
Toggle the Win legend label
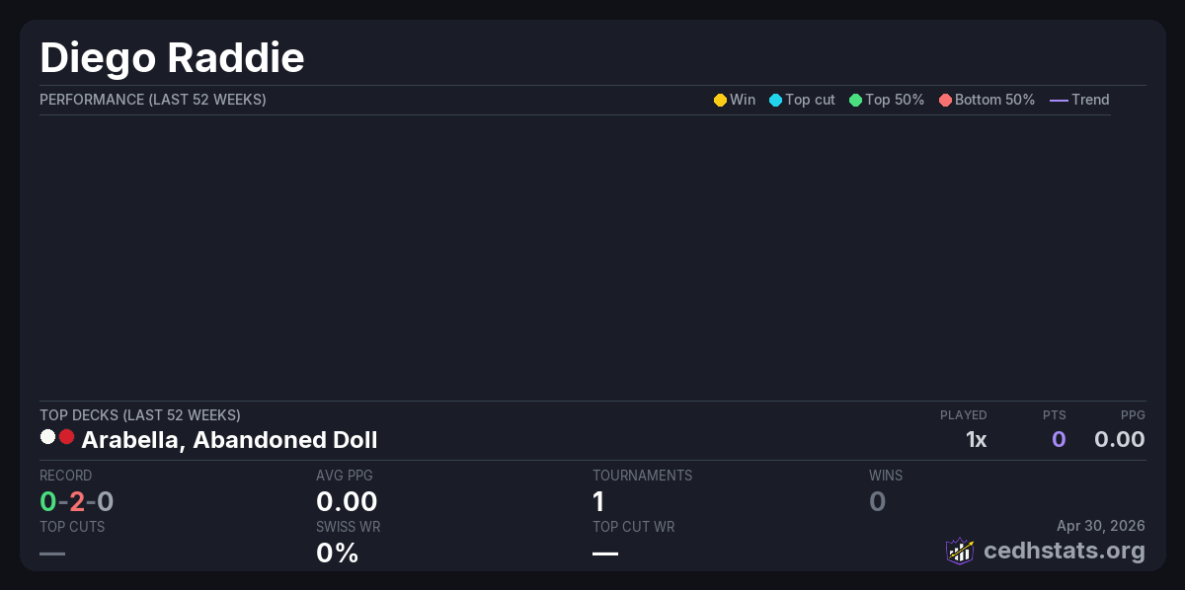(x=743, y=100)
